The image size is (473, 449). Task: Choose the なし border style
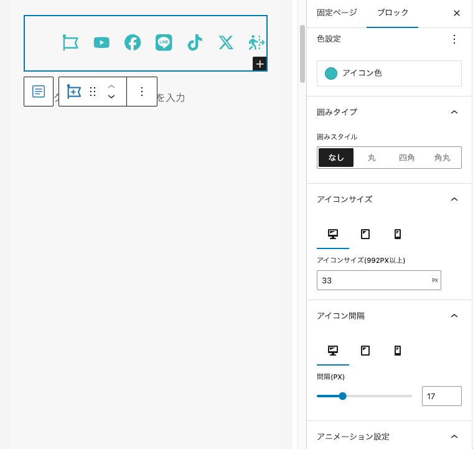coord(336,158)
